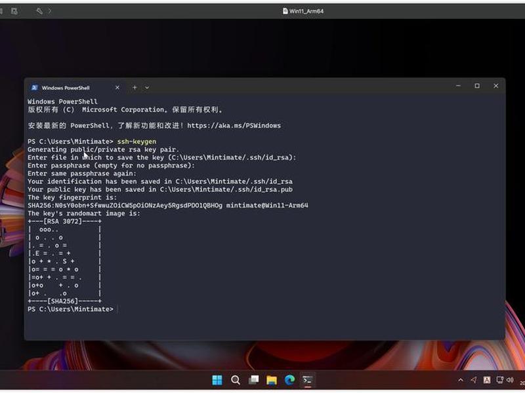Click the 'Your identification has been saved' line
The height and width of the screenshot is (393, 525).
pyautogui.click(x=160, y=181)
